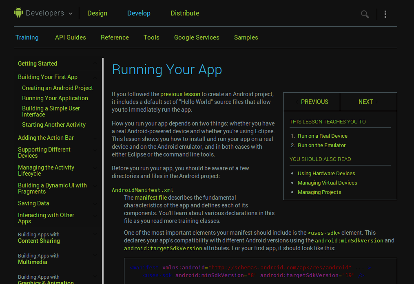Switch to the Samples tab
Viewport: 414px width, 284px height.
246,37
